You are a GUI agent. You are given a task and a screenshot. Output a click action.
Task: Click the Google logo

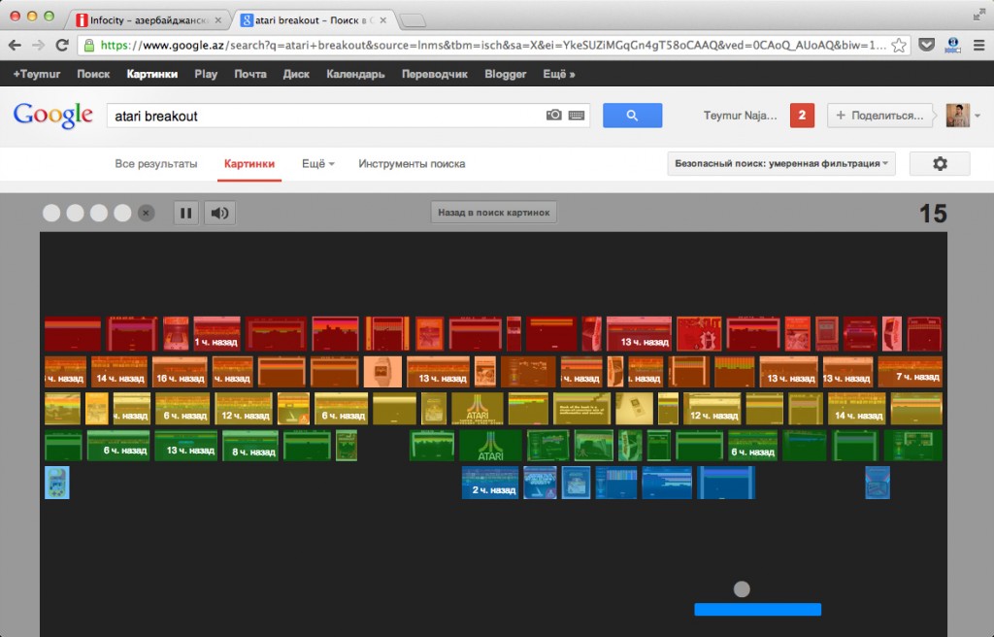coord(53,115)
